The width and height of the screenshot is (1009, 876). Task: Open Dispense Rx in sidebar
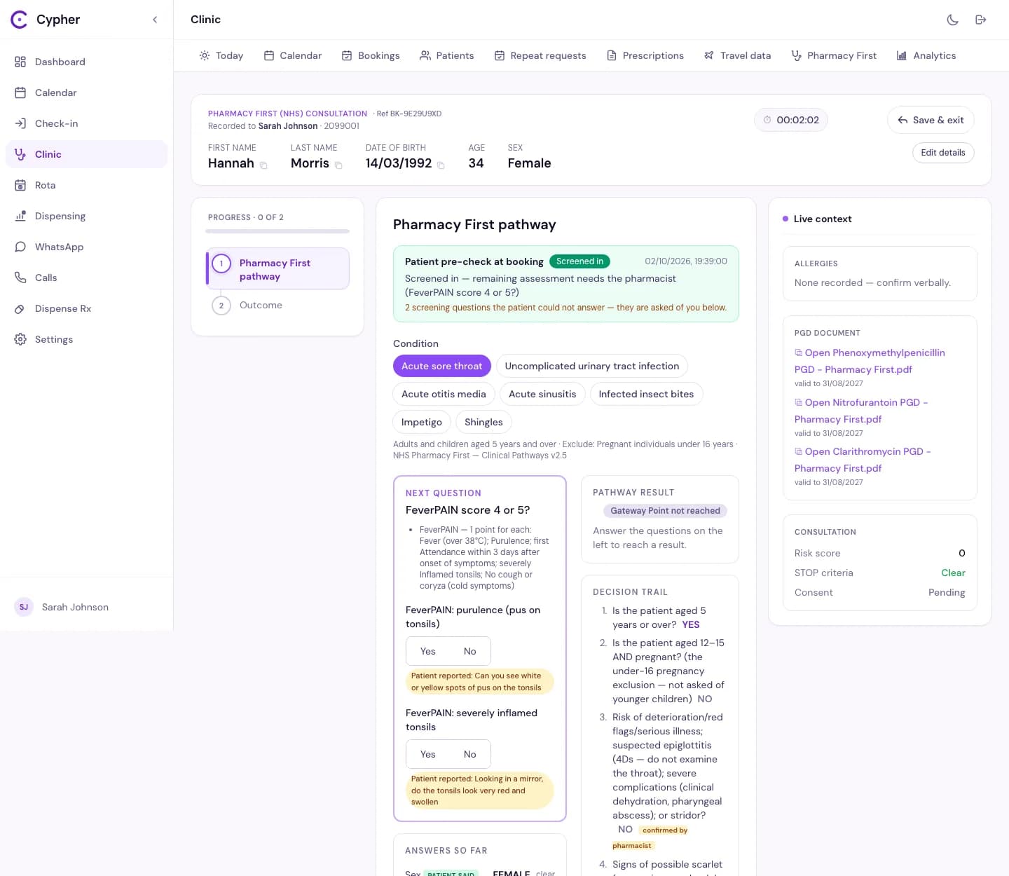tap(87, 308)
